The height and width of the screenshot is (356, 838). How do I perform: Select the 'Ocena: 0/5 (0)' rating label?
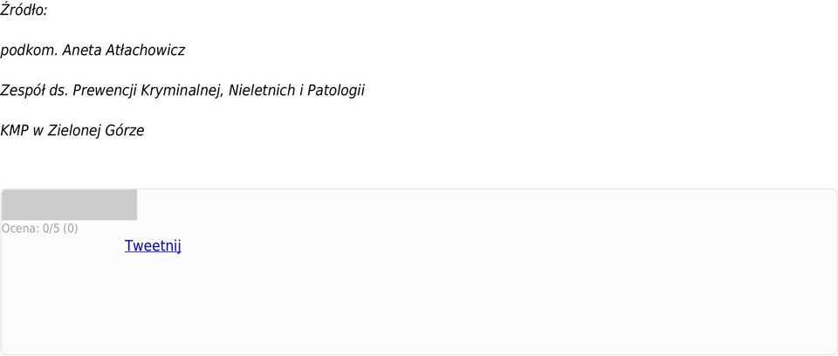pos(40,229)
